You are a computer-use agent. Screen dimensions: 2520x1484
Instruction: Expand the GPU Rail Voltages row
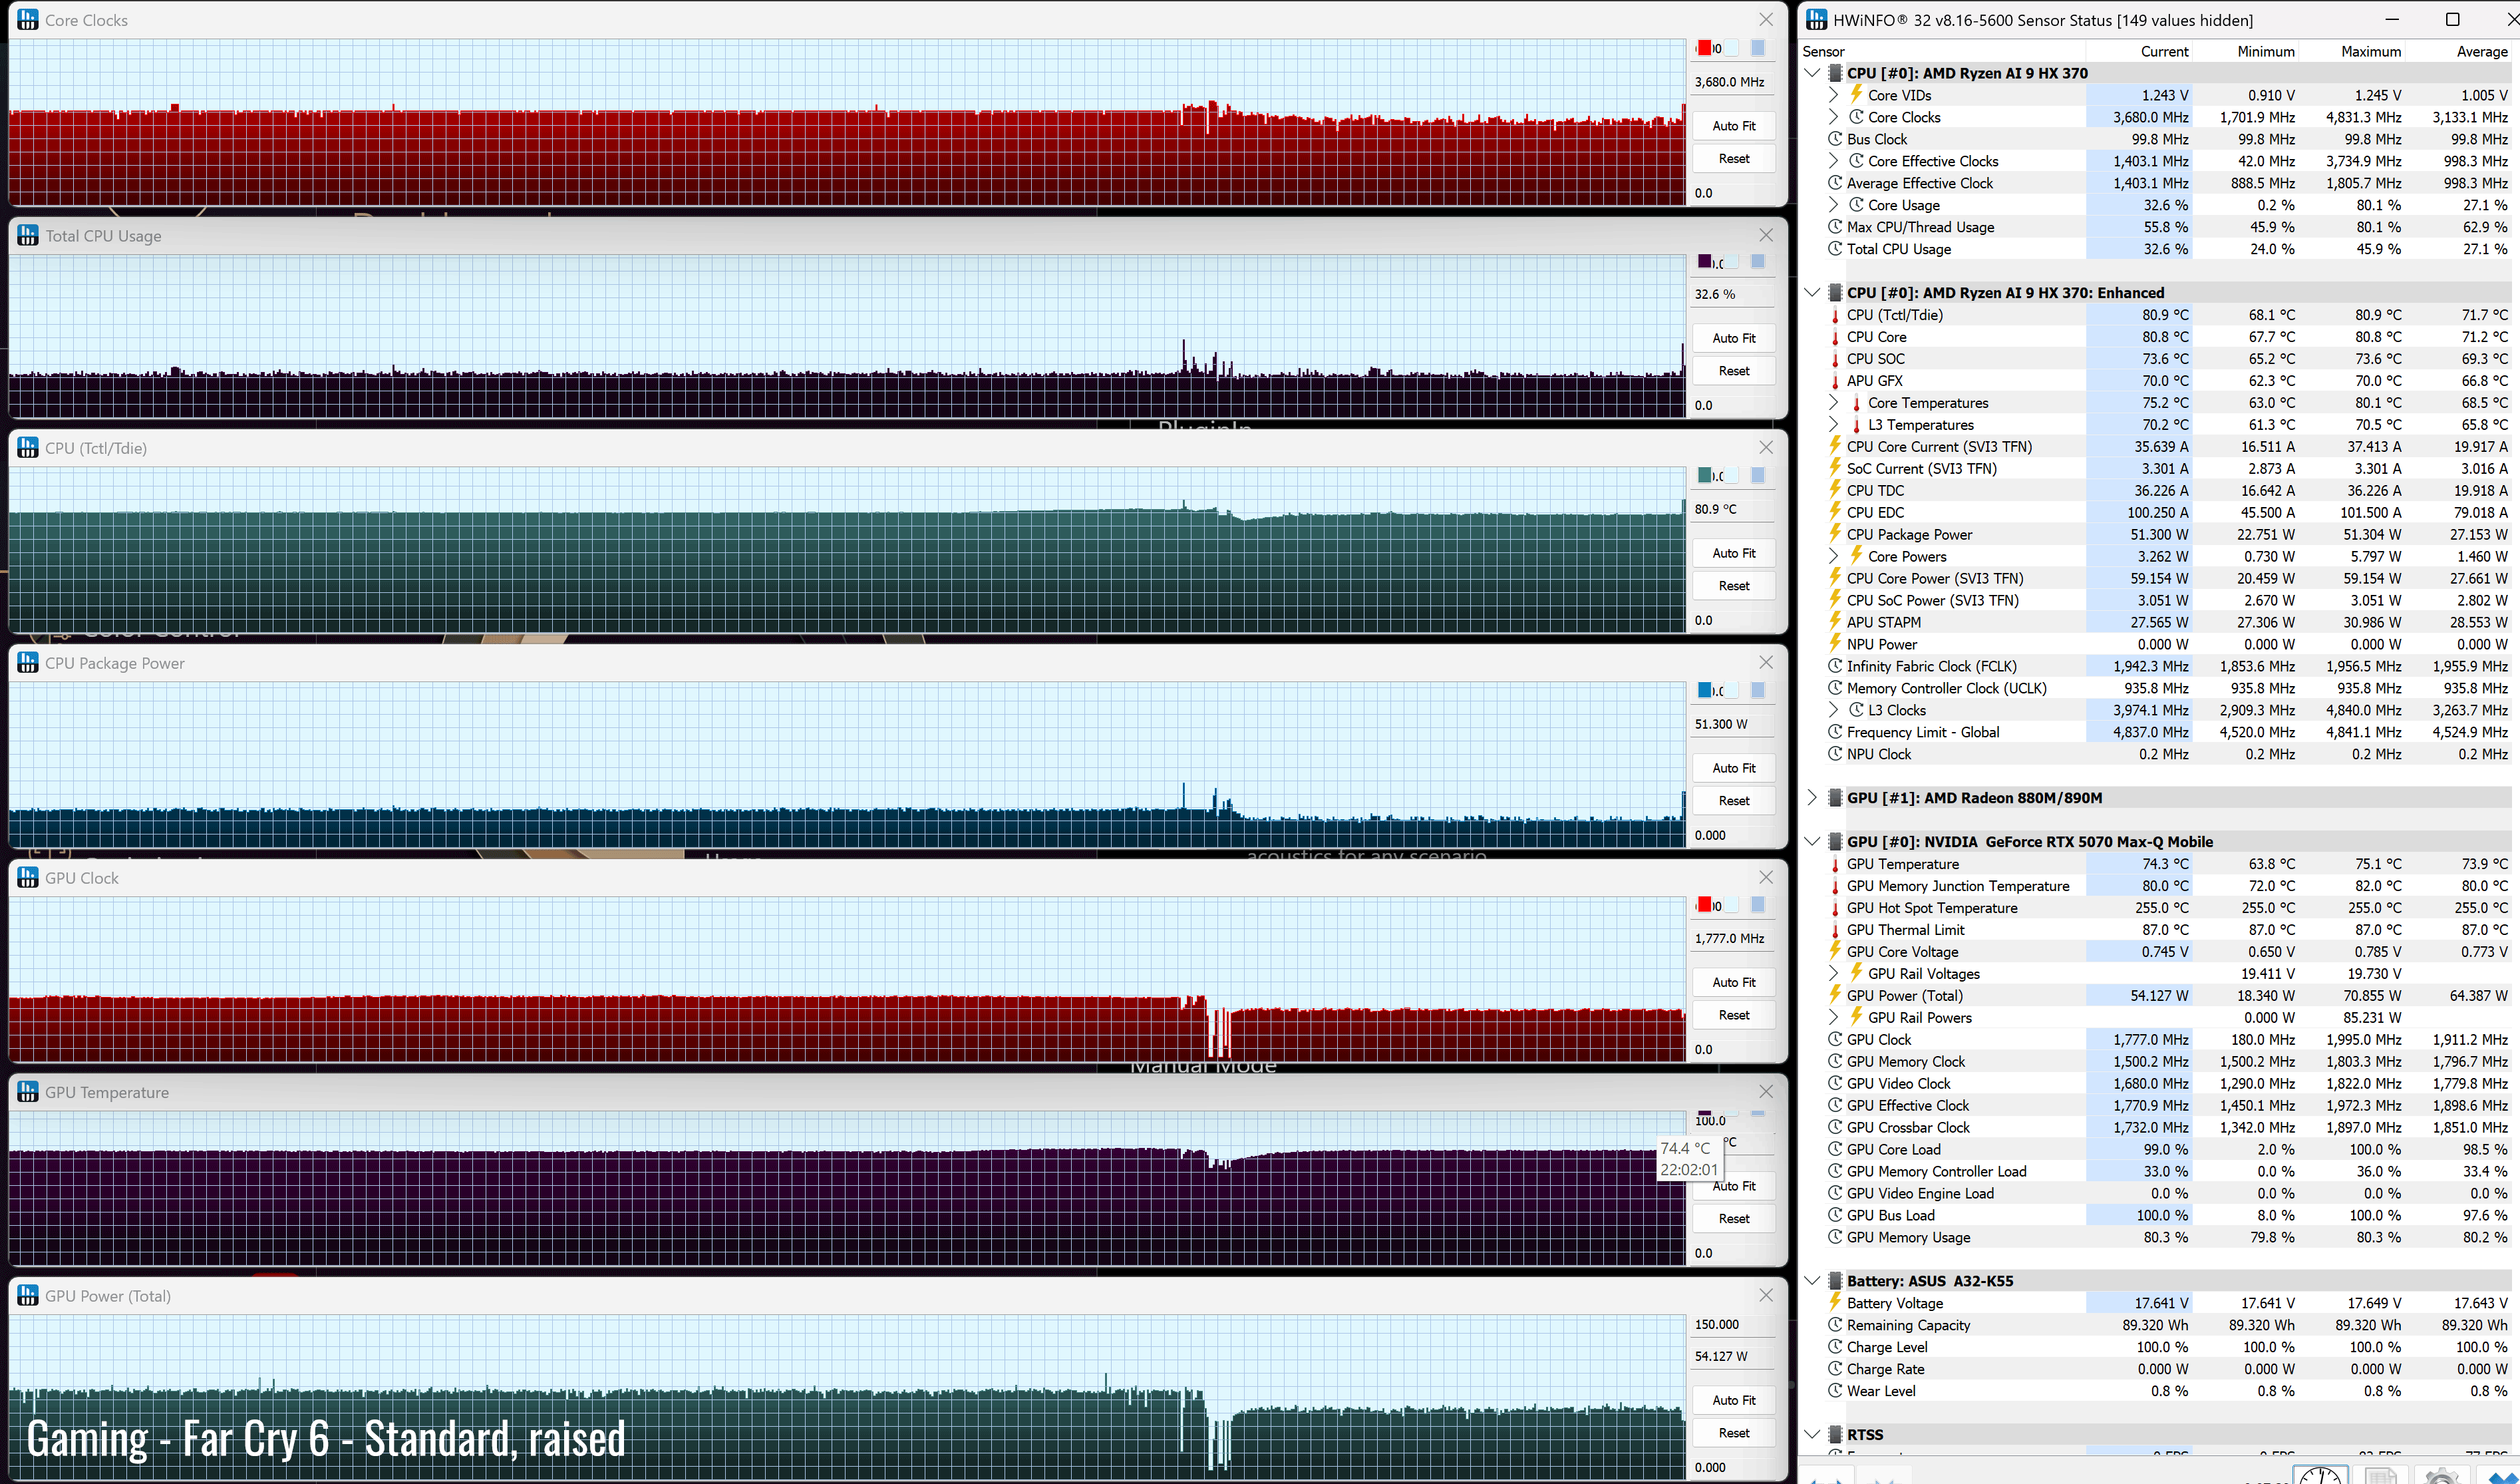point(1833,973)
